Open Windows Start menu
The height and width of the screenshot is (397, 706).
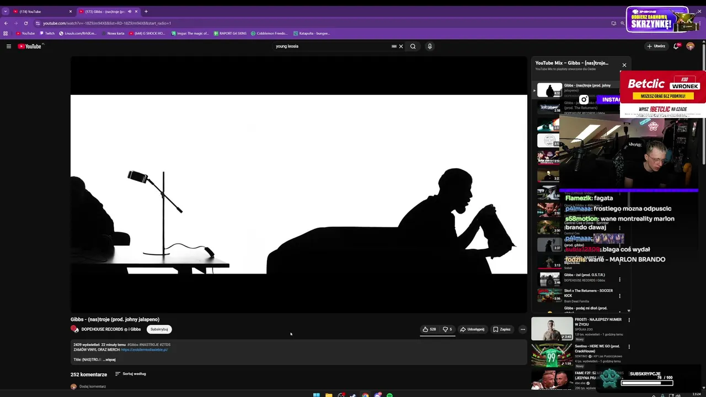pos(316,395)
